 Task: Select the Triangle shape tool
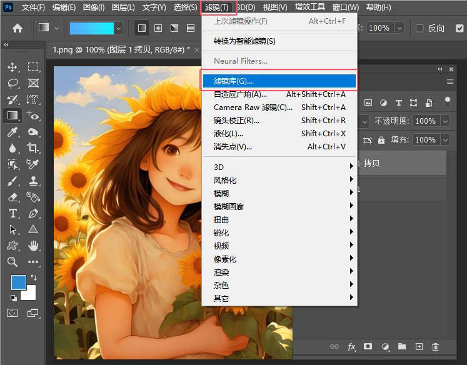pyautogui.click(x=33, y=229)
